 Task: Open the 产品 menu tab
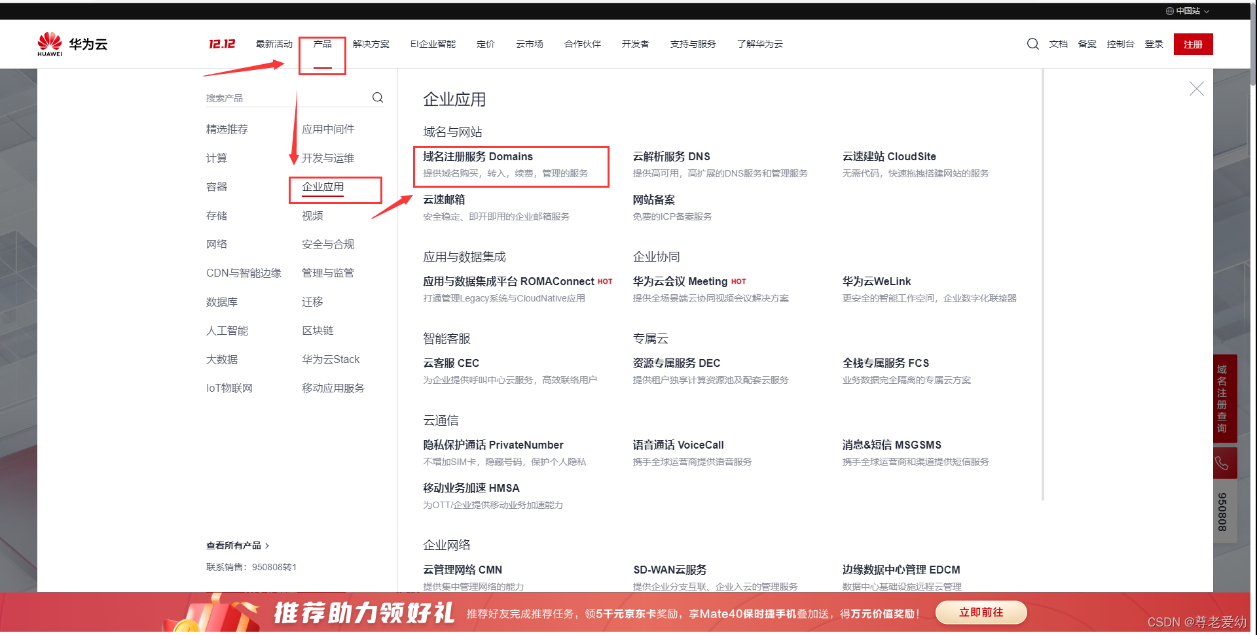click(322, 44)
